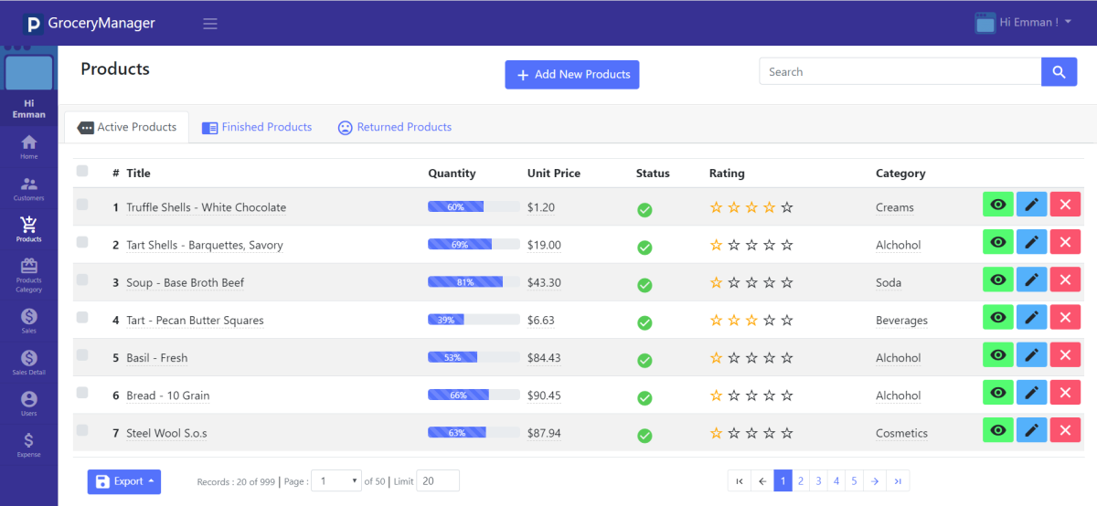Click the Unit Price column header

[x=554, y=173]
